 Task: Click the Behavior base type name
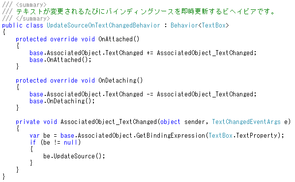coord(184,26)
